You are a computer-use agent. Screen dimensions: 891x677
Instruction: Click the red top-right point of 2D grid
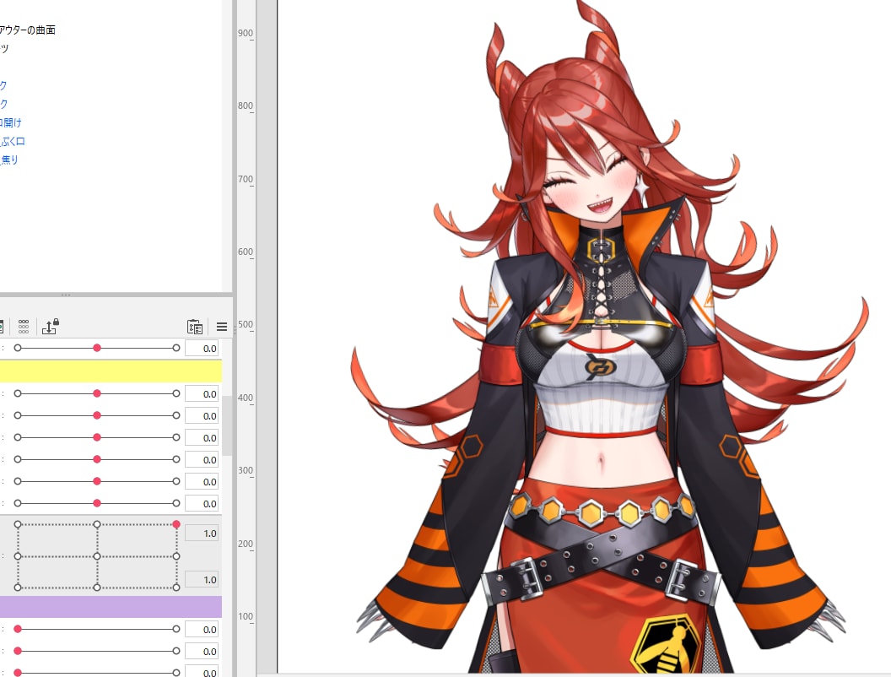176,524
